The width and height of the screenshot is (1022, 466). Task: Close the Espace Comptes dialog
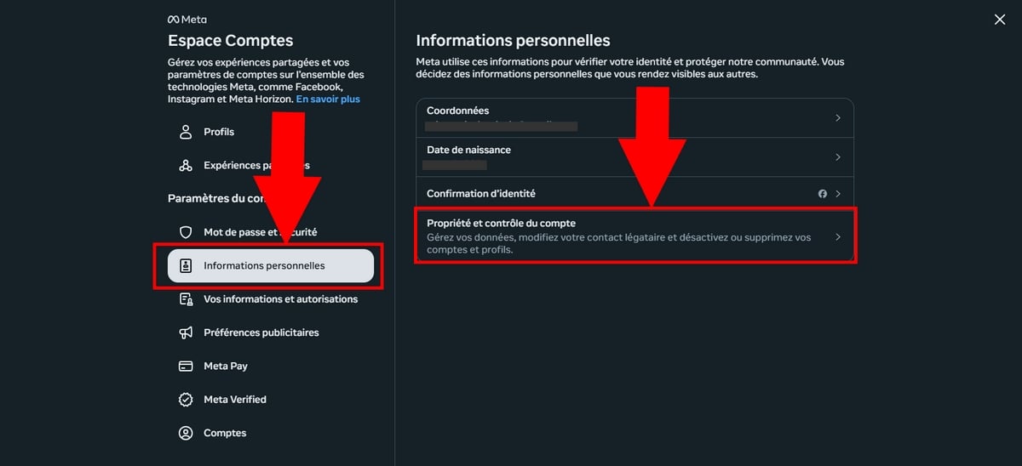click(1000, 20)
